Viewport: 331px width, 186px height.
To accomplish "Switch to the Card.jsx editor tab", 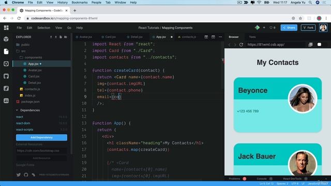I will (x=109, y=37).
